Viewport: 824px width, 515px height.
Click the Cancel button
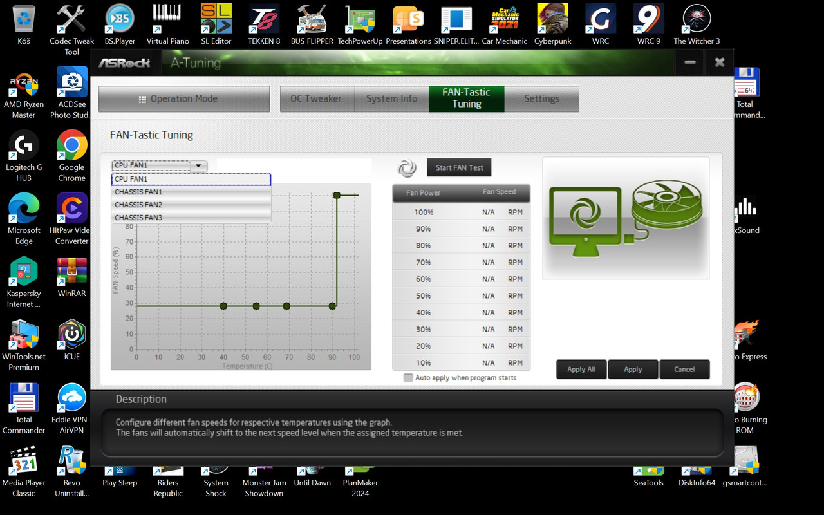(x=684, y=370)
